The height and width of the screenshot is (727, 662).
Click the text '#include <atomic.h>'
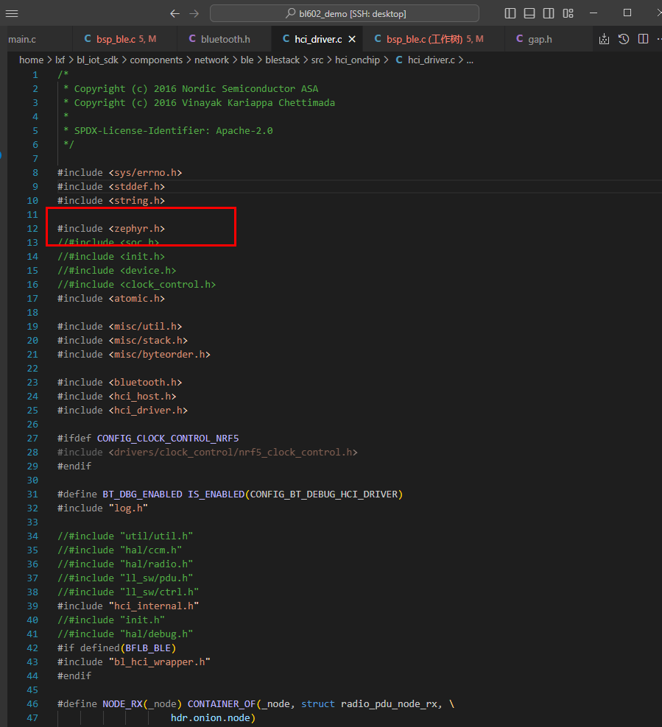tap(111, 299)
